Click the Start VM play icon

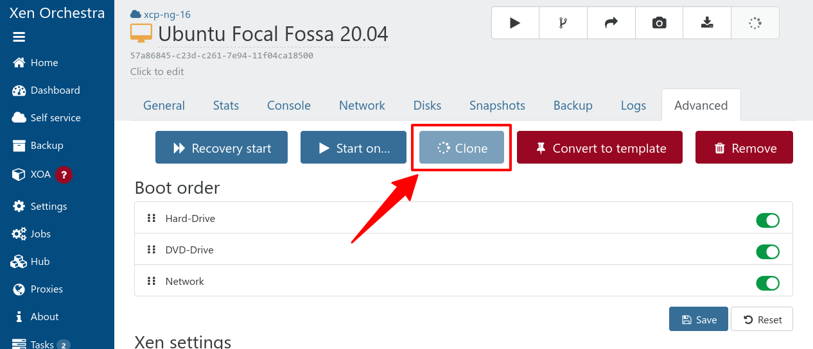[x=515, y=23]
